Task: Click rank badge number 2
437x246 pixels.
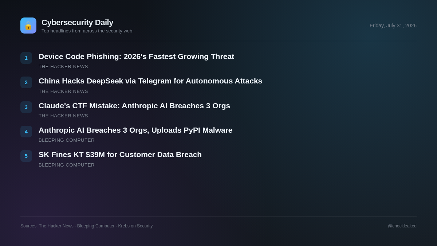Action: click(x=26, y=82)
